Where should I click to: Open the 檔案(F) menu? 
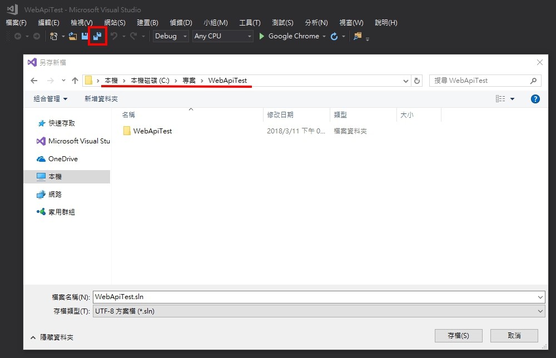pos(16,23)
